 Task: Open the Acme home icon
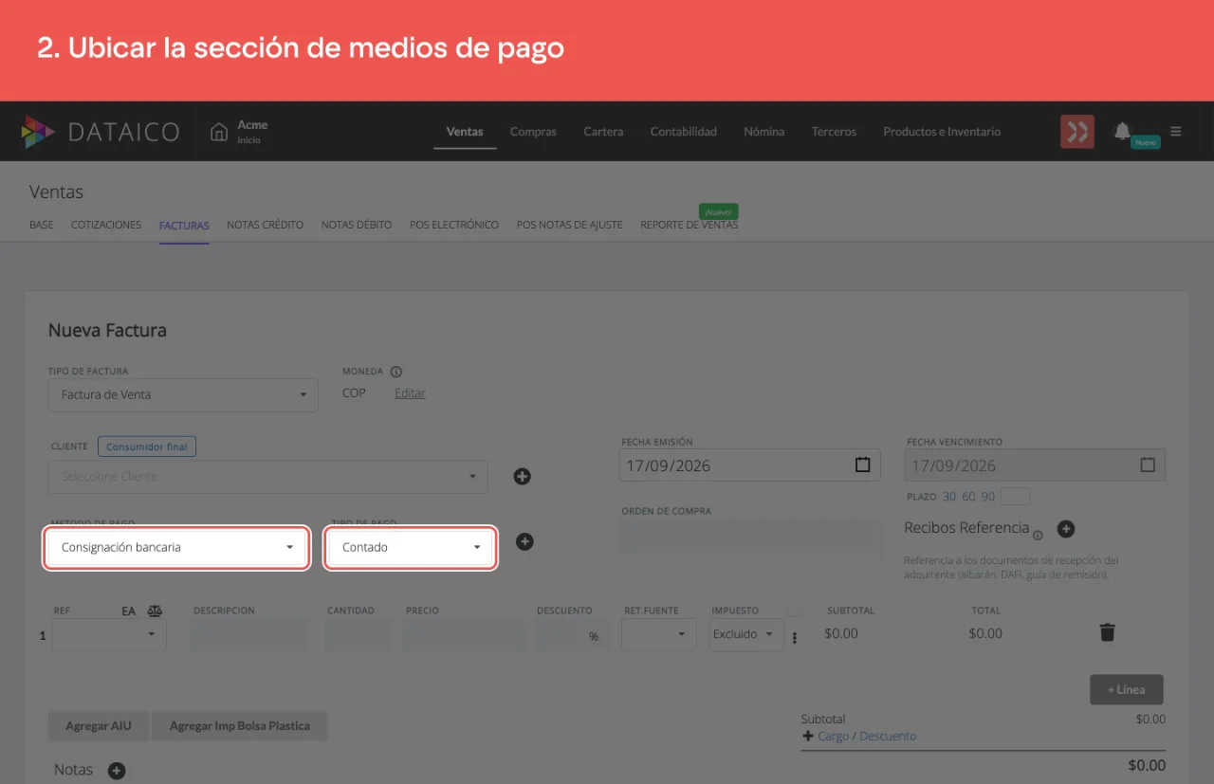(219, 132)
